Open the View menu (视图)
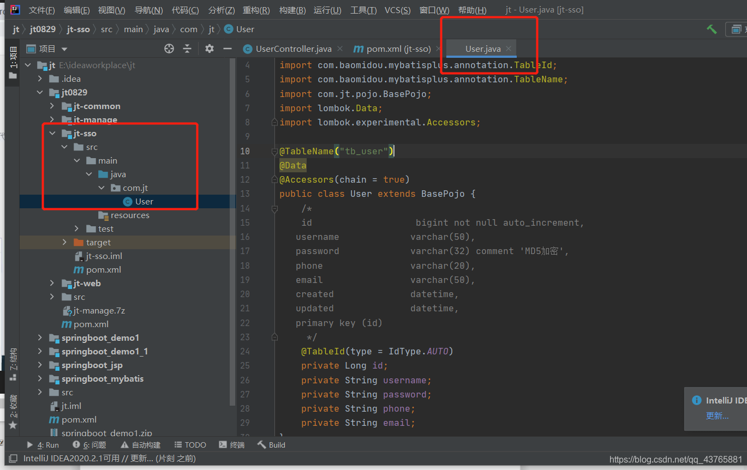 (111, 10)
